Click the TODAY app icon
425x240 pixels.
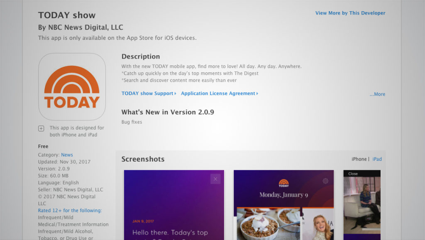point(71,86)
